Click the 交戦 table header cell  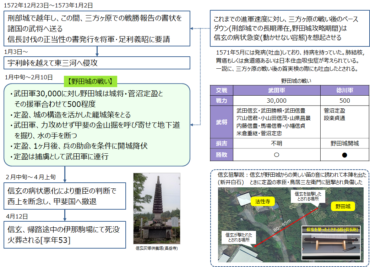tap(222, 90)
